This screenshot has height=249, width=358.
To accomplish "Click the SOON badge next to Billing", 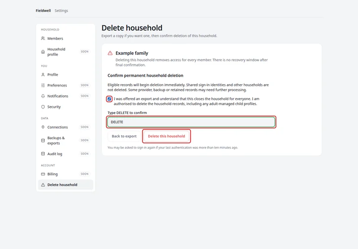I will pos(84,174).
